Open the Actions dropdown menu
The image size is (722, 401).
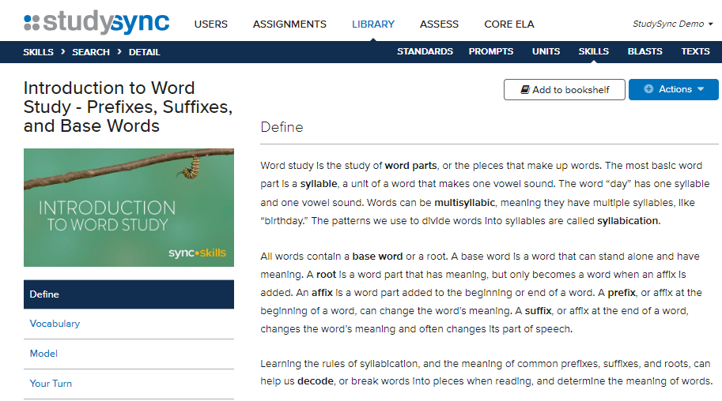point(674,89)
